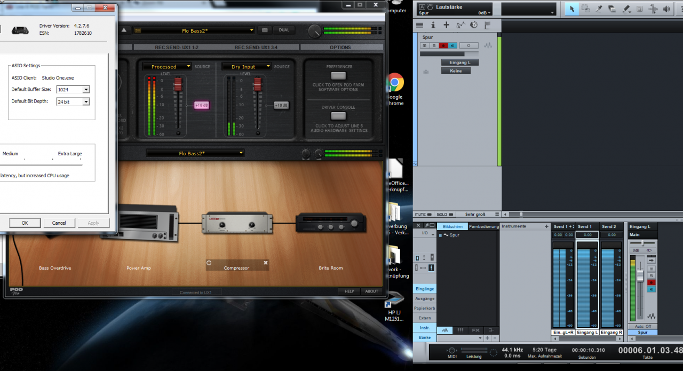Image resolution: width=683 pixels, height=371 pixels.
Task: Click the add track plus icon
Action: [x=447, y=25]
